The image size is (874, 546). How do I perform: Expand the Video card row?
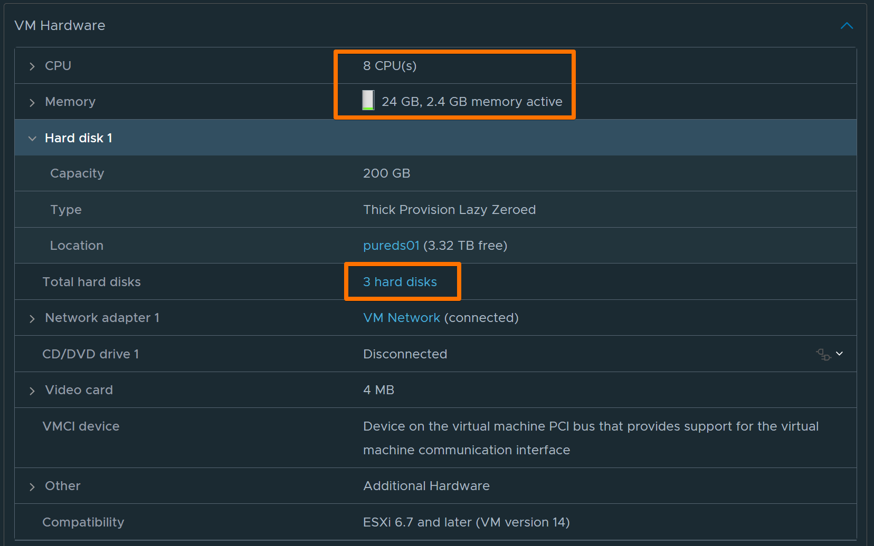point(32,391)
